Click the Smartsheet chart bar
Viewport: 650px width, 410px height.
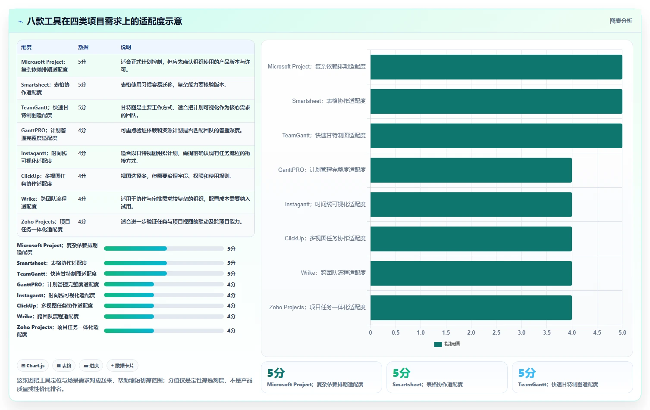[496, 101]
